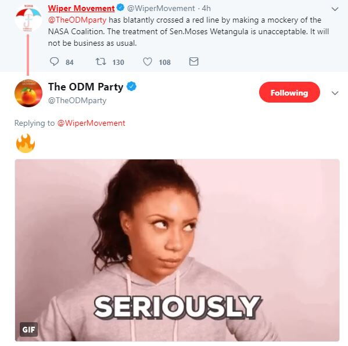Like the Wiper Movement tweet via heart
The image size is (348, 346).
(148, 61)
